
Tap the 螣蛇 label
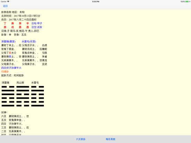pos(45,49)
